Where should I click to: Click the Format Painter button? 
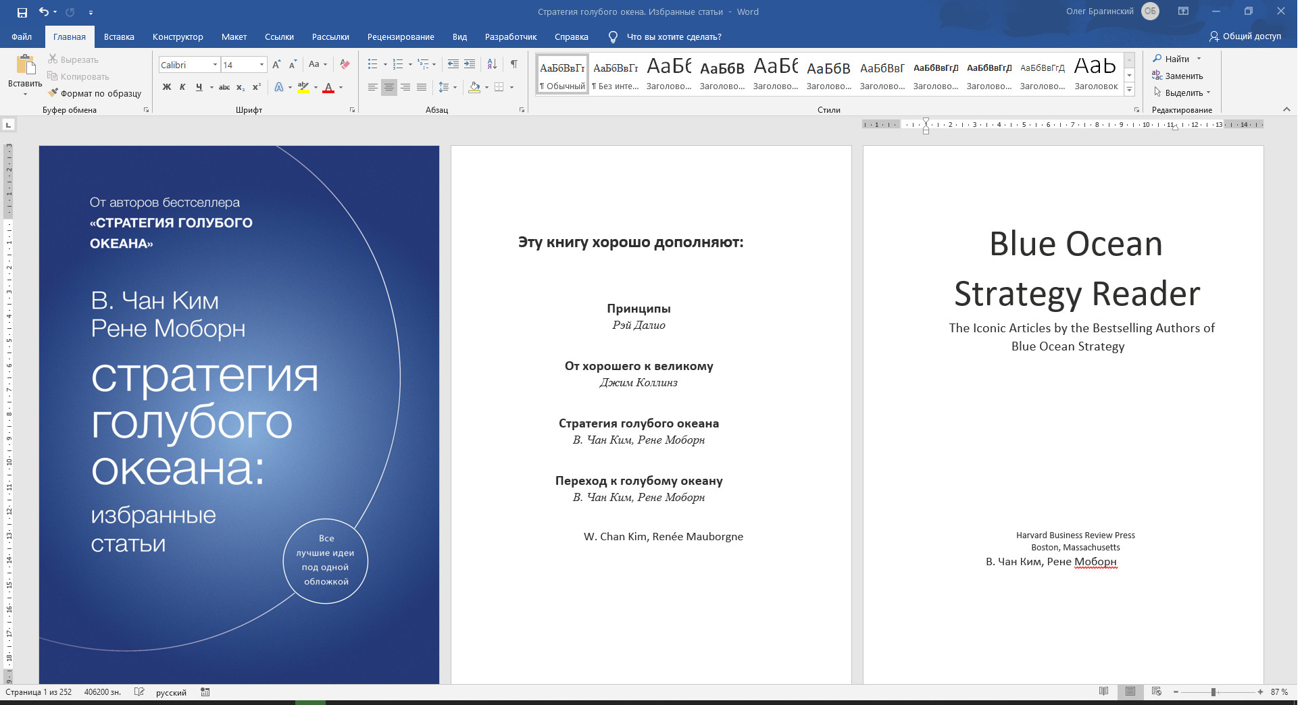[95, 93]
